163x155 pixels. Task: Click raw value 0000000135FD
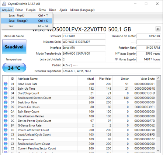(145, 93)
